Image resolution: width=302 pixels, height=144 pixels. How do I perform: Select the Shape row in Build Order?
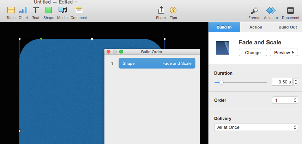pos(157,63)
